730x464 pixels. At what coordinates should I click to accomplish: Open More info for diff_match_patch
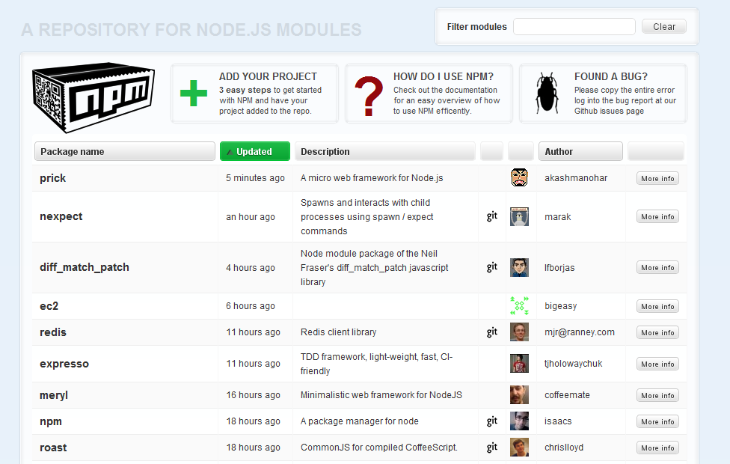tap(657, 267)
